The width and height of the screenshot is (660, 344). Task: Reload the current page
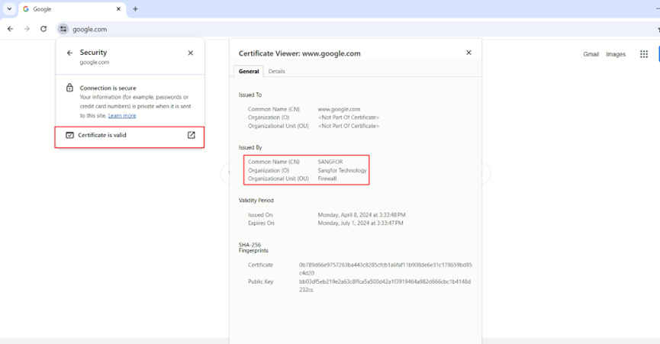[x=43, y=29]
